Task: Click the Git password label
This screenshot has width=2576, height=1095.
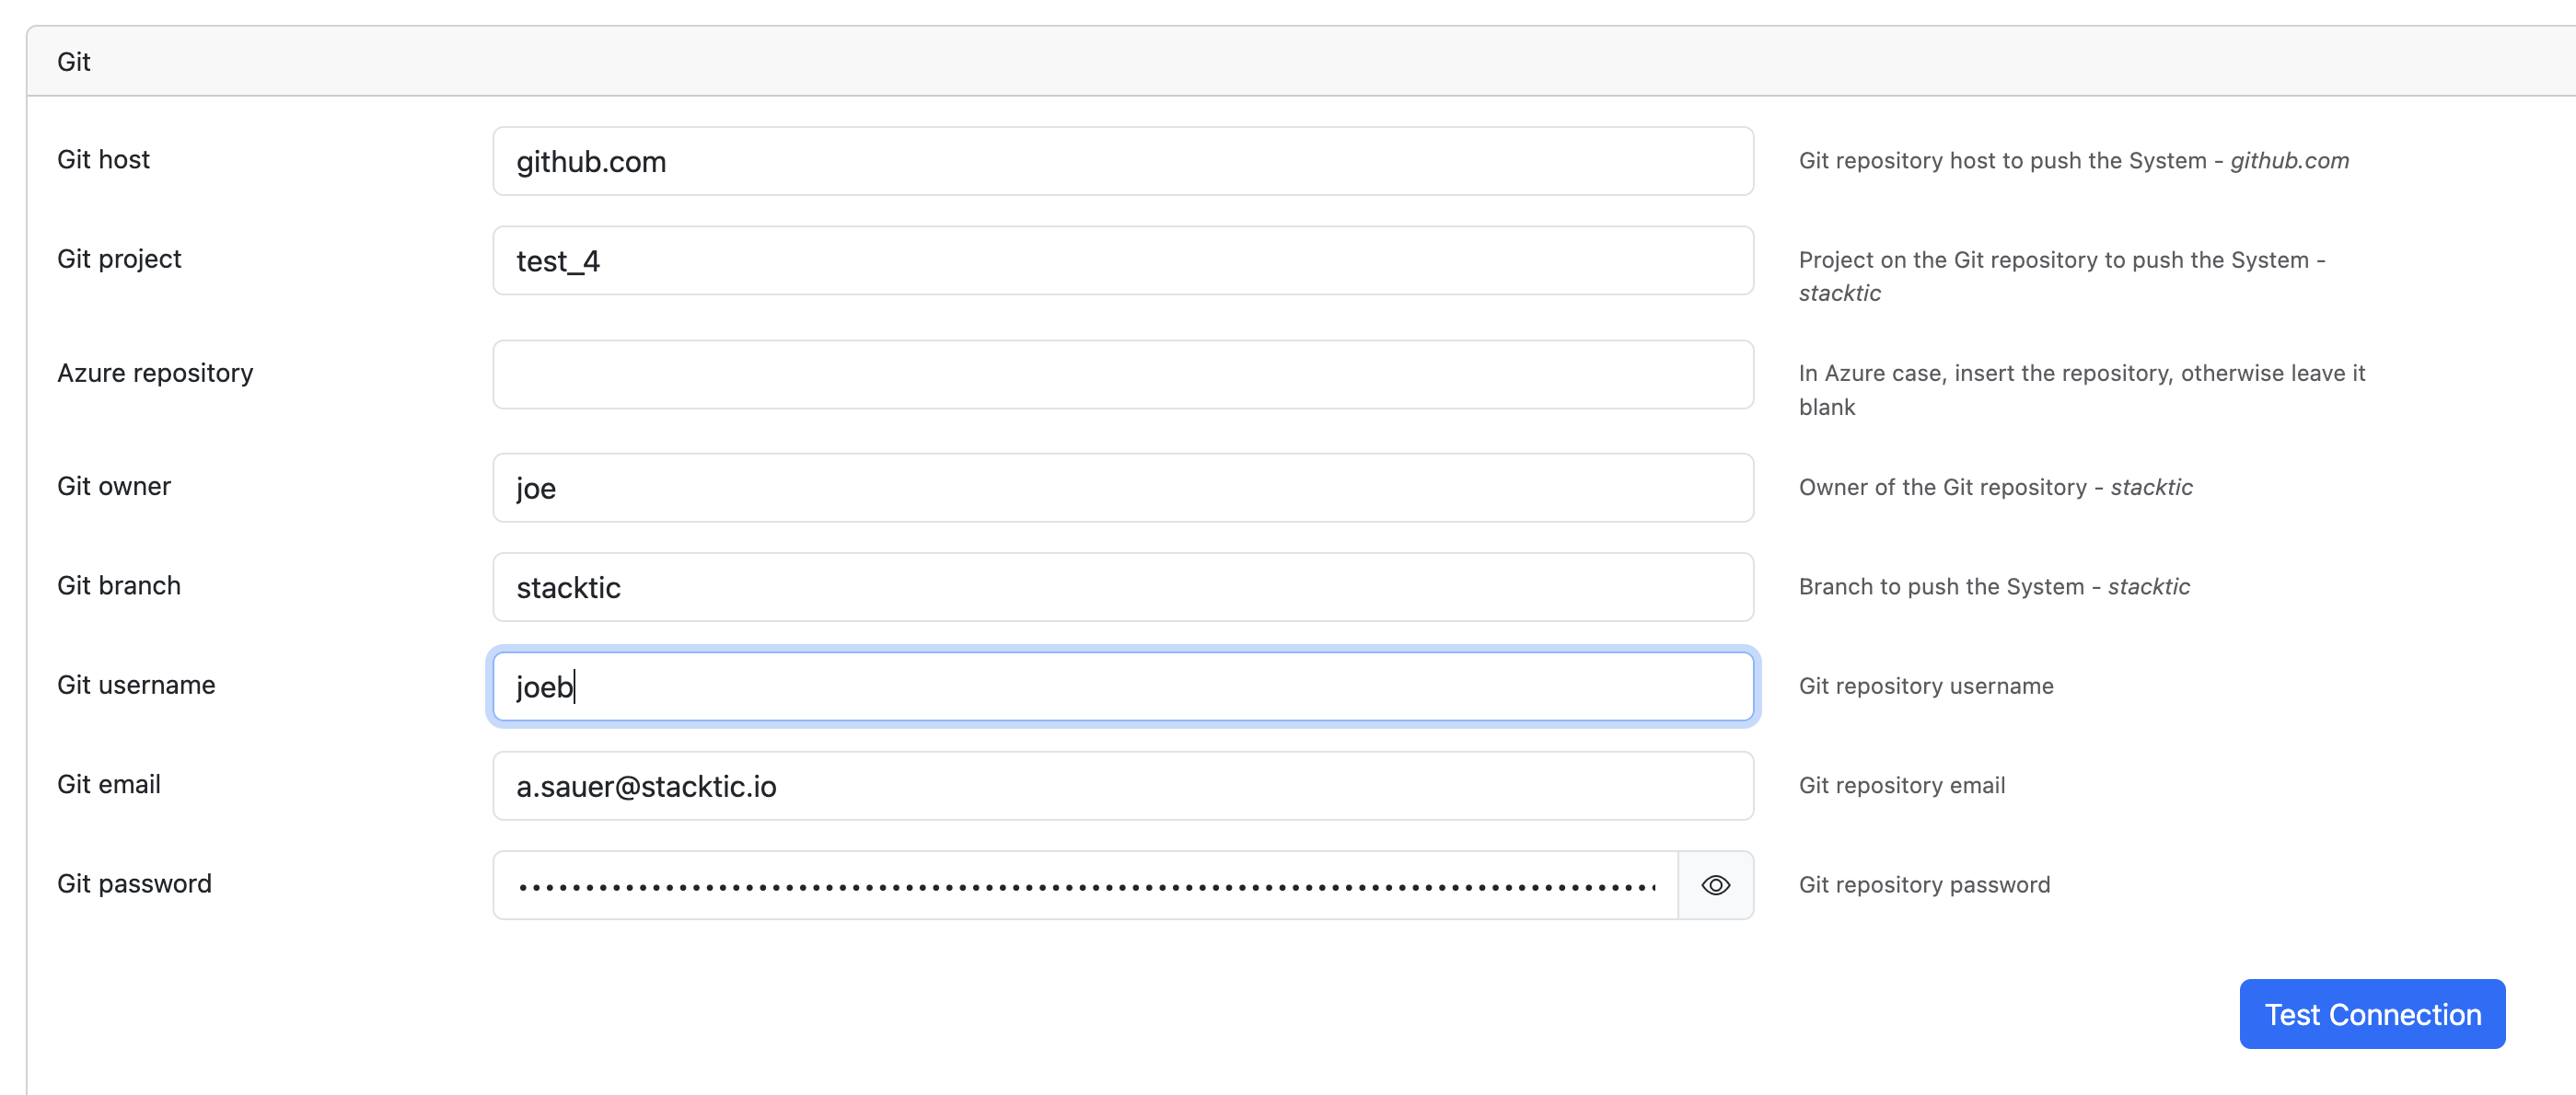Action: pos(134,884)
